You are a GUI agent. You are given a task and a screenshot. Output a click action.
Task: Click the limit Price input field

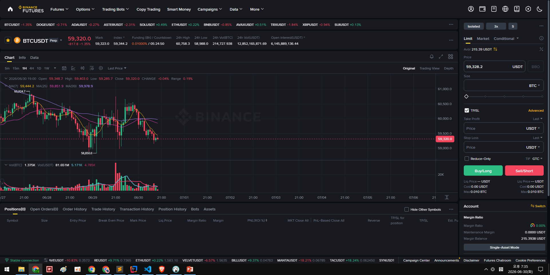pyautogui.click(x=494, y=66)
